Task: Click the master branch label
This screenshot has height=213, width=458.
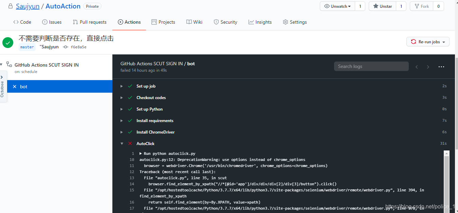Action: (x=27, y=47)
